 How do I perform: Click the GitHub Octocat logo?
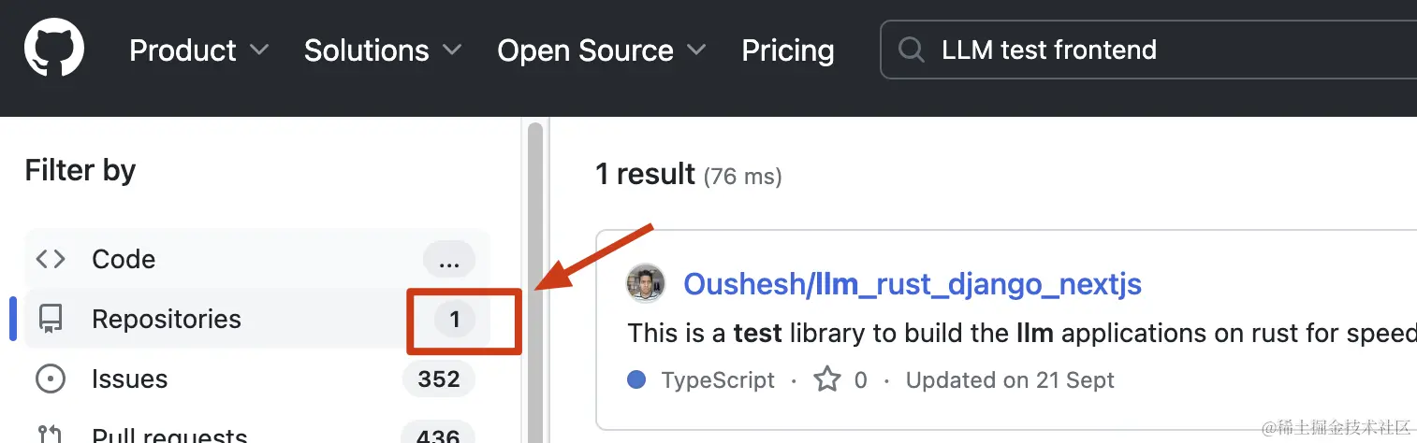click(x=54, y=49)
